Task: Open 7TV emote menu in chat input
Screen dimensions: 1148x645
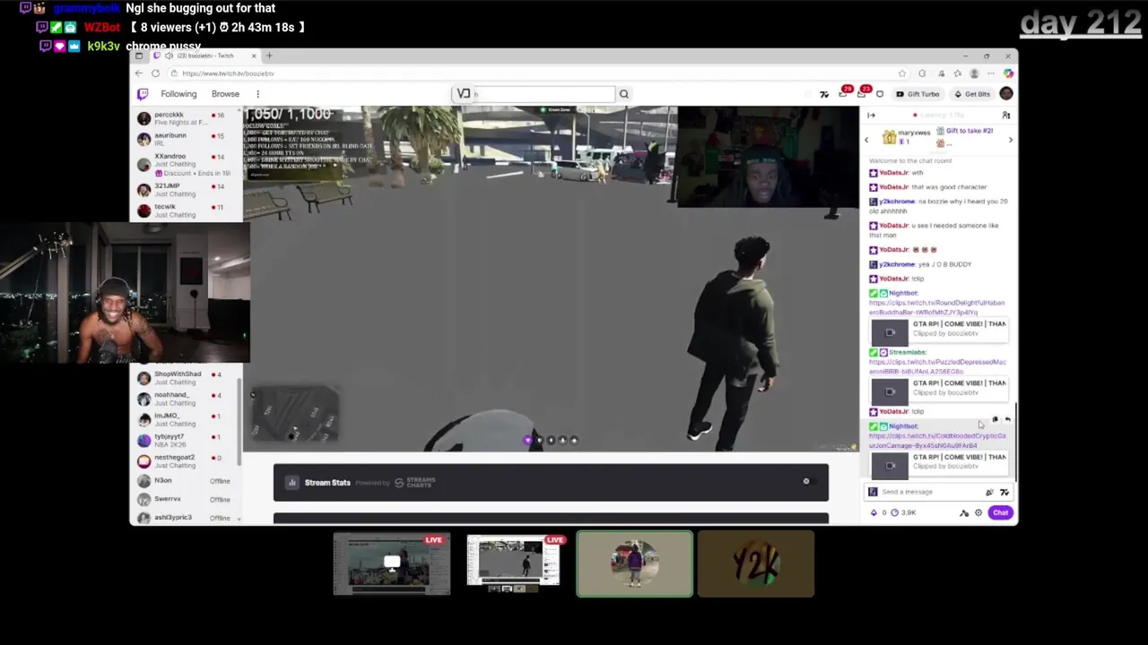Action: point(1004,492)
